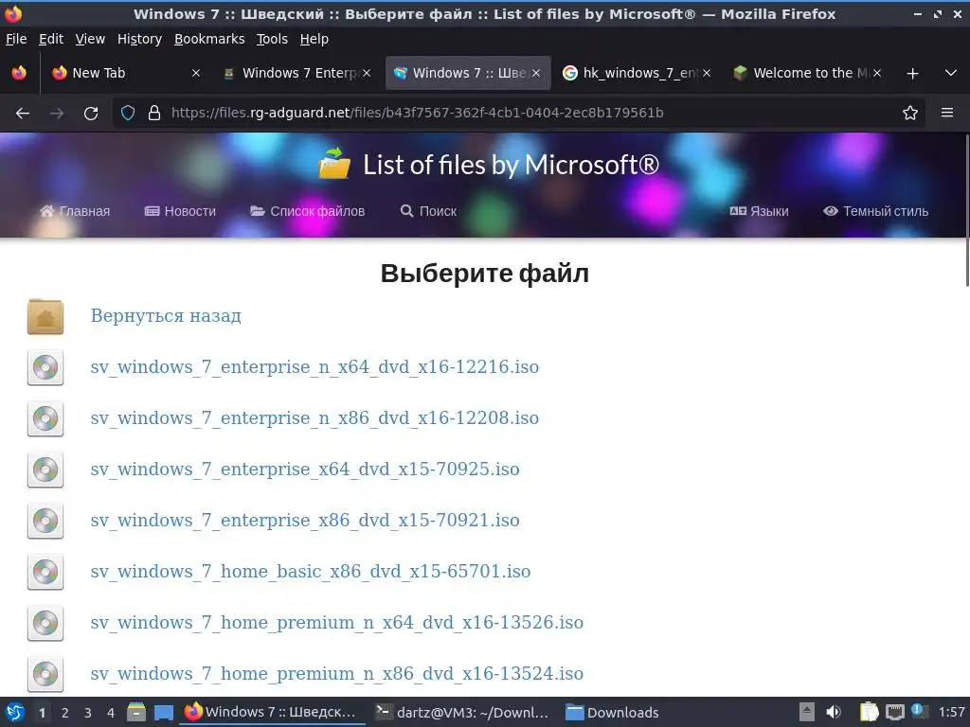This screenshot has height=727, width=970.
Task: Open the View menu
Action: [x=90, y=39]
